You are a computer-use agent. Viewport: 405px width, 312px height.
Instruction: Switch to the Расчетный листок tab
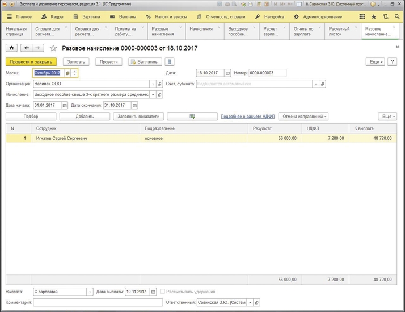tap(339, 31)
